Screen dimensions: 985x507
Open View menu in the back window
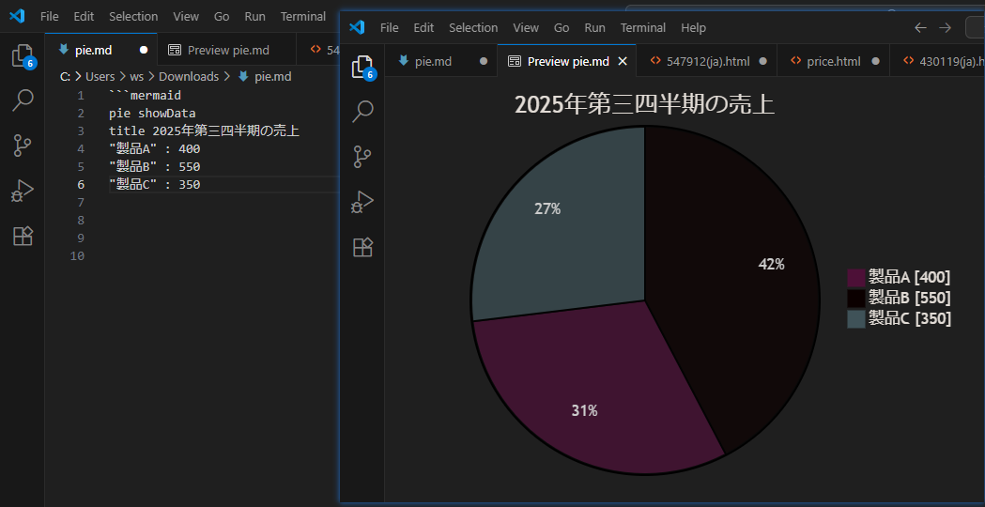[x=186, y=16]
